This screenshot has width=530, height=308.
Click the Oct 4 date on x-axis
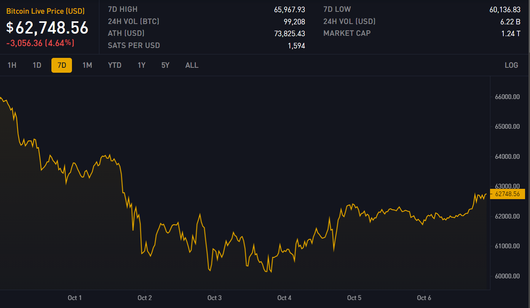284,298
